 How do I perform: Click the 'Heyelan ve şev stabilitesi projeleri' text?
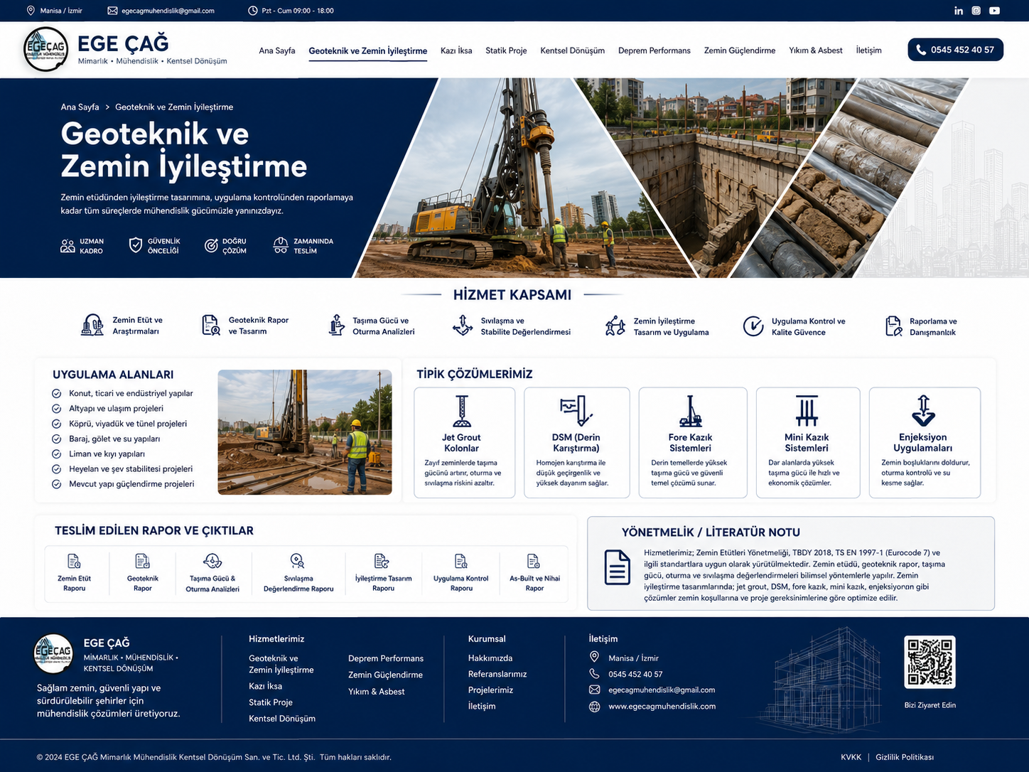(x=131, y=469)
